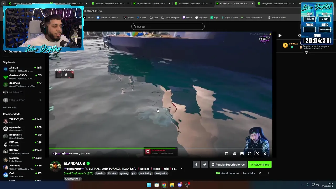Open ZULLYY_CS recommended channel

point(22,121)
